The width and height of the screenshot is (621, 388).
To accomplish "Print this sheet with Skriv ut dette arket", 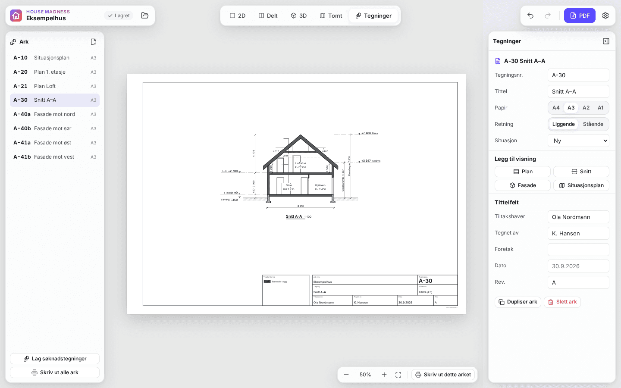I will click(443, 375).
